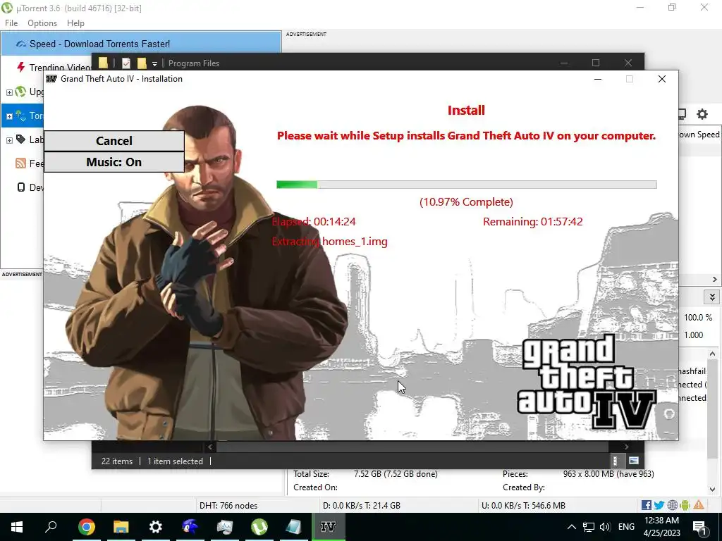
Task: Click the '22 items' status text
Action: click(x=117, y=461)
